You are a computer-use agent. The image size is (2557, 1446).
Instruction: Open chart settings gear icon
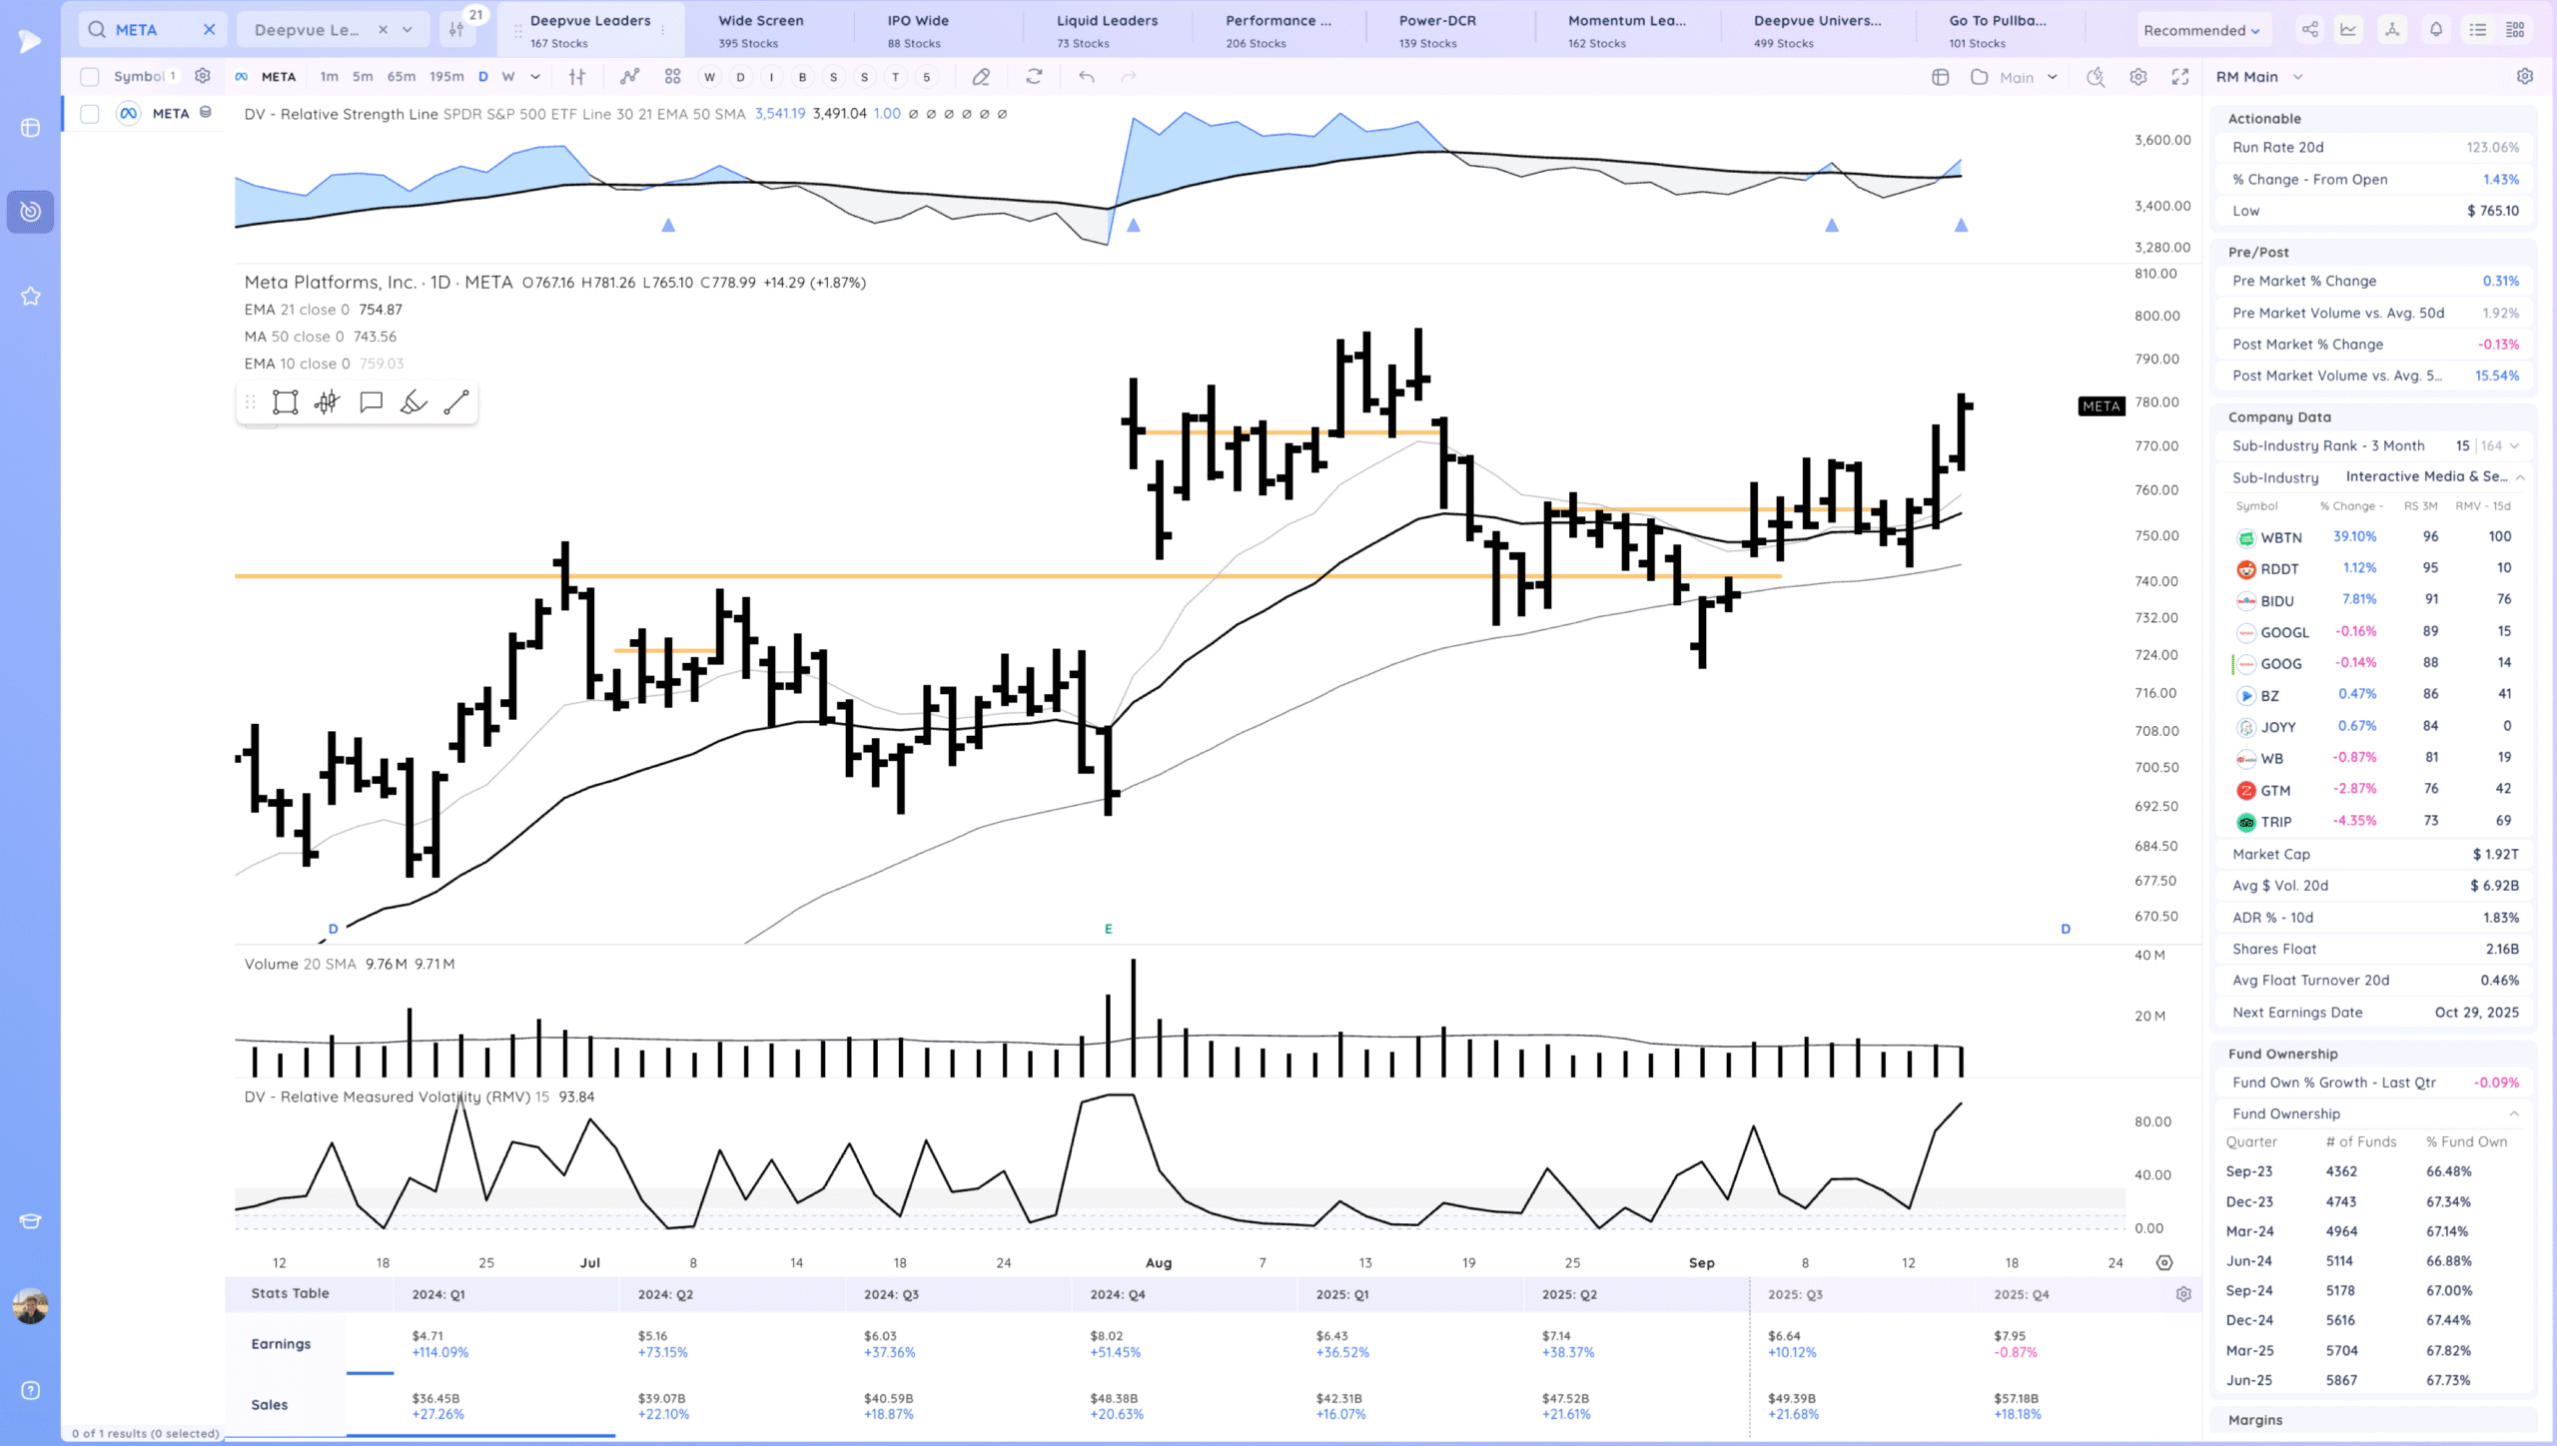coord(2137,77)
